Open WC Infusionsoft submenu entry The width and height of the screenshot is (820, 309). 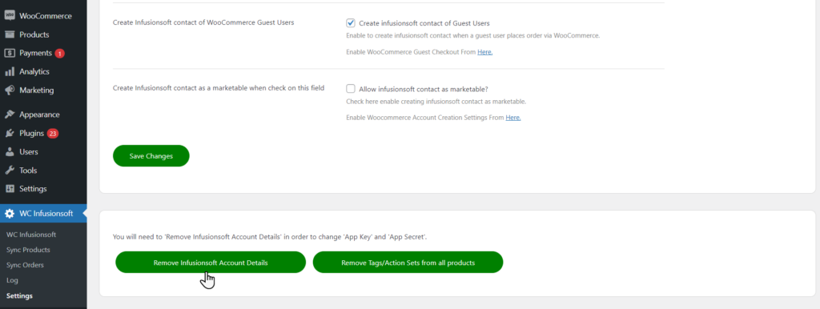click(31, 235)
